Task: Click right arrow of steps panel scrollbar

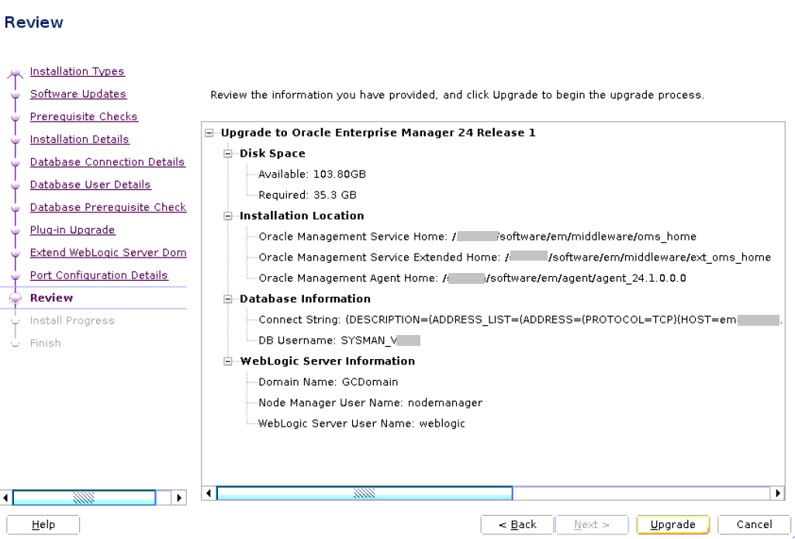Action: 179,498
